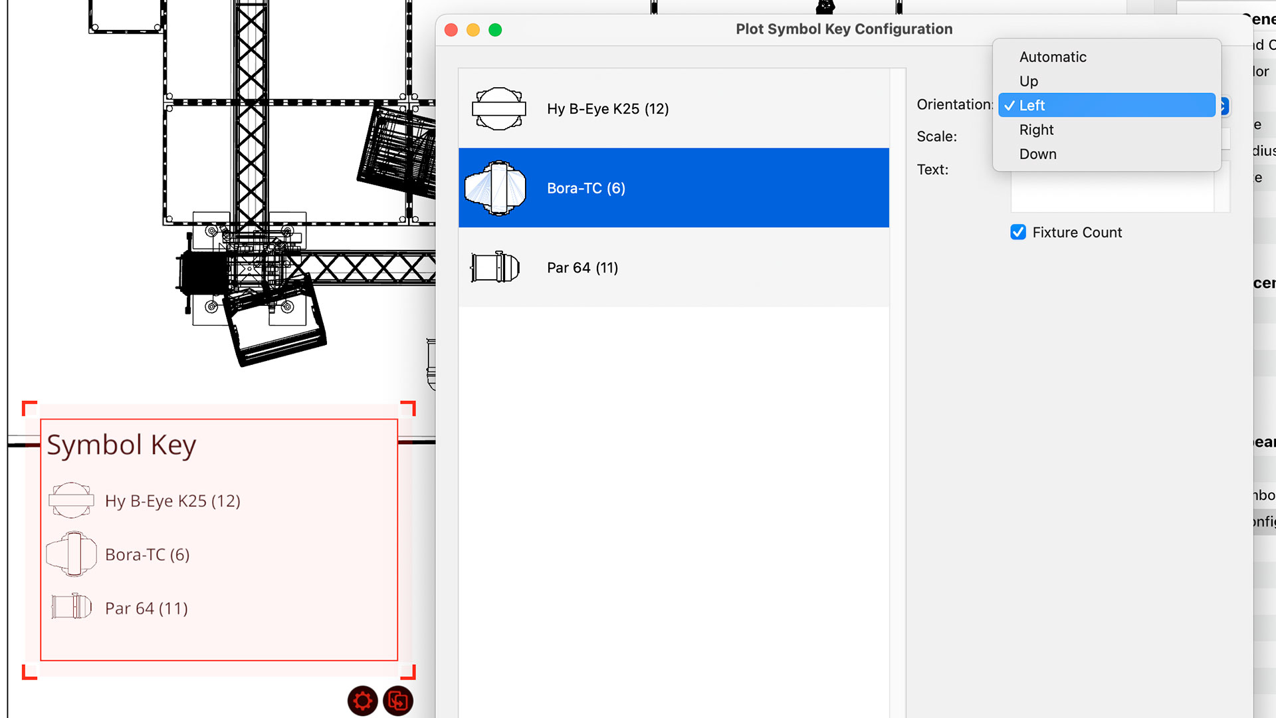Click the Hy B-Eye K25 symbol icon in list
Viewport: 1276px width, 718px height.
coord(498,108)
